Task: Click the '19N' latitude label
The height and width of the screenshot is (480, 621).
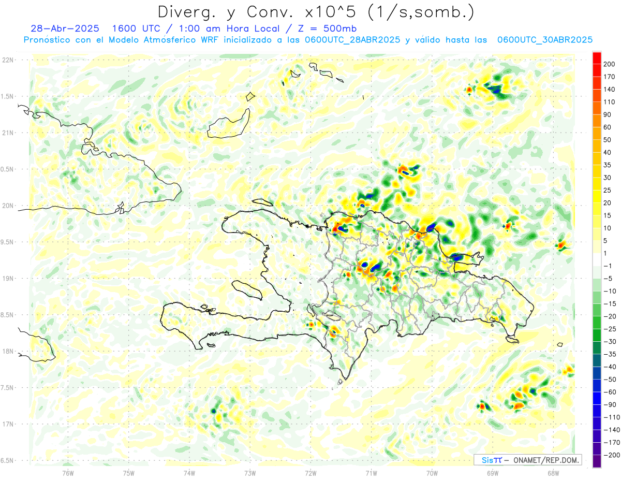Action: click(8, 279)
